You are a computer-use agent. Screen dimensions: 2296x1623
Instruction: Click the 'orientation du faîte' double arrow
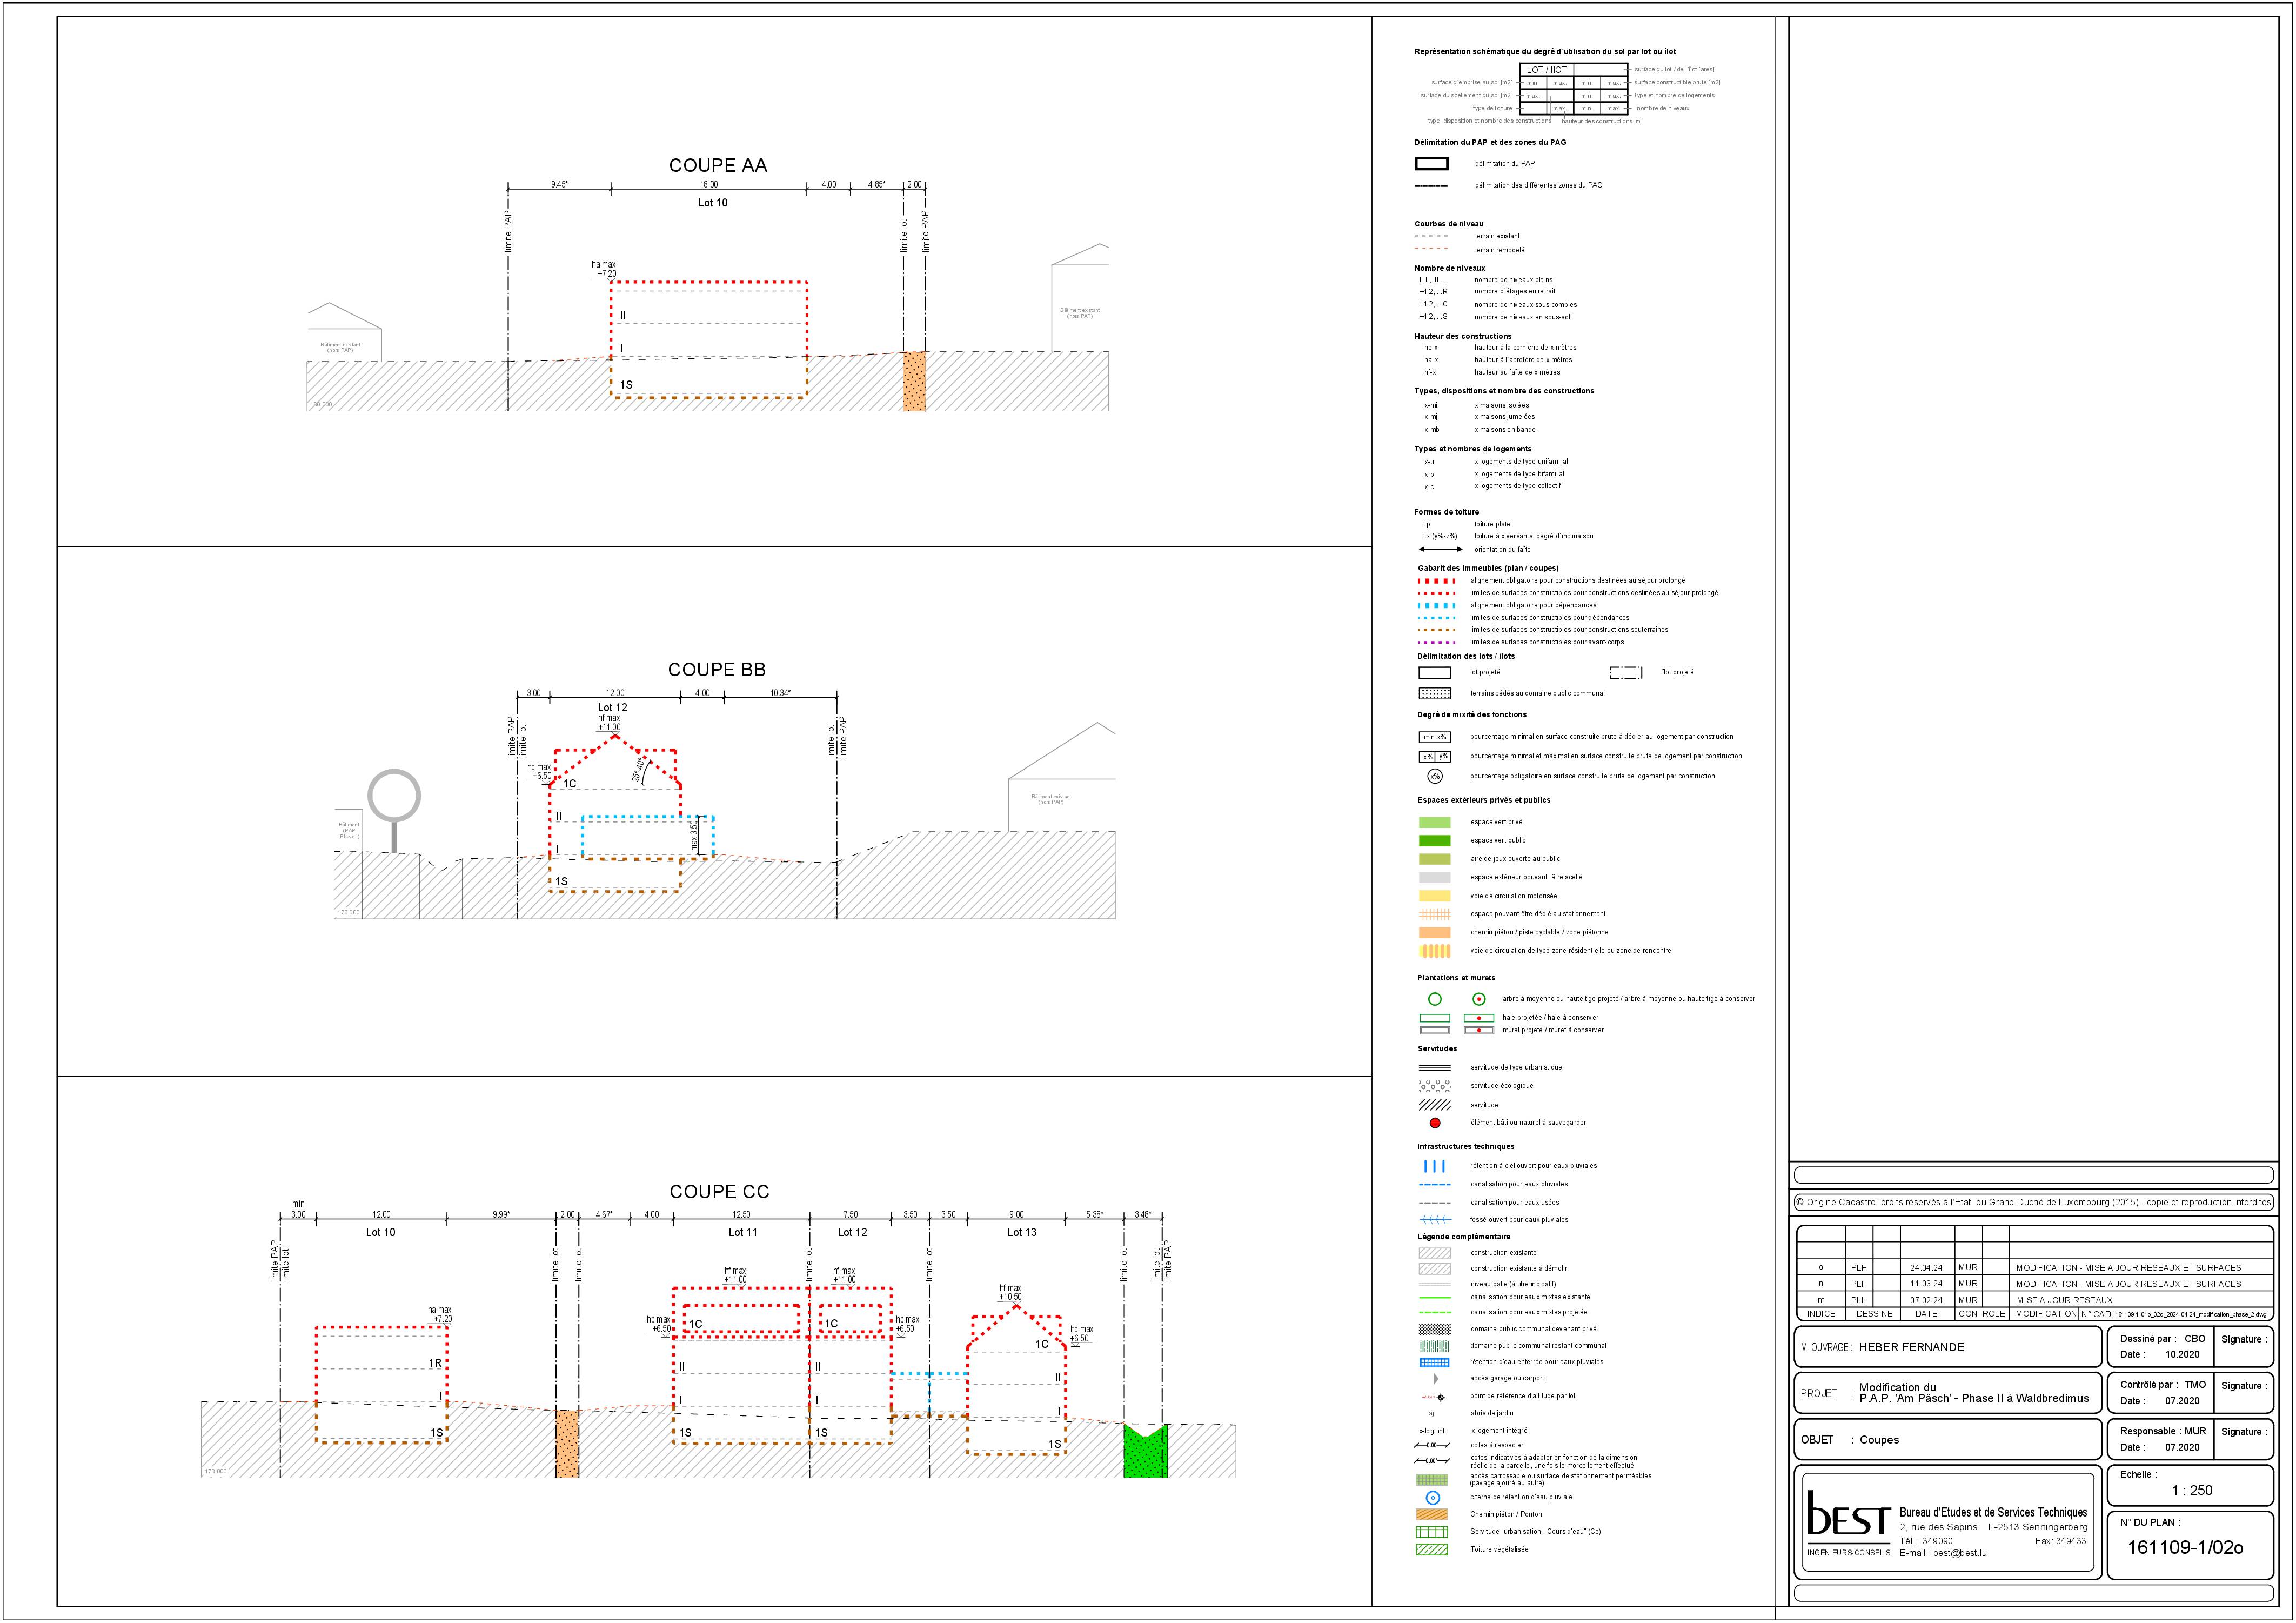point(1440,549)
